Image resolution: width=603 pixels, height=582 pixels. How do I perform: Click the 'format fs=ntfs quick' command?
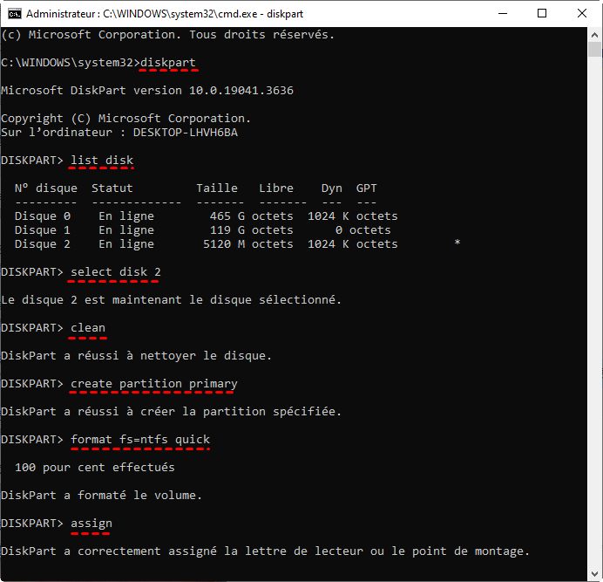(x=140, y=440)
